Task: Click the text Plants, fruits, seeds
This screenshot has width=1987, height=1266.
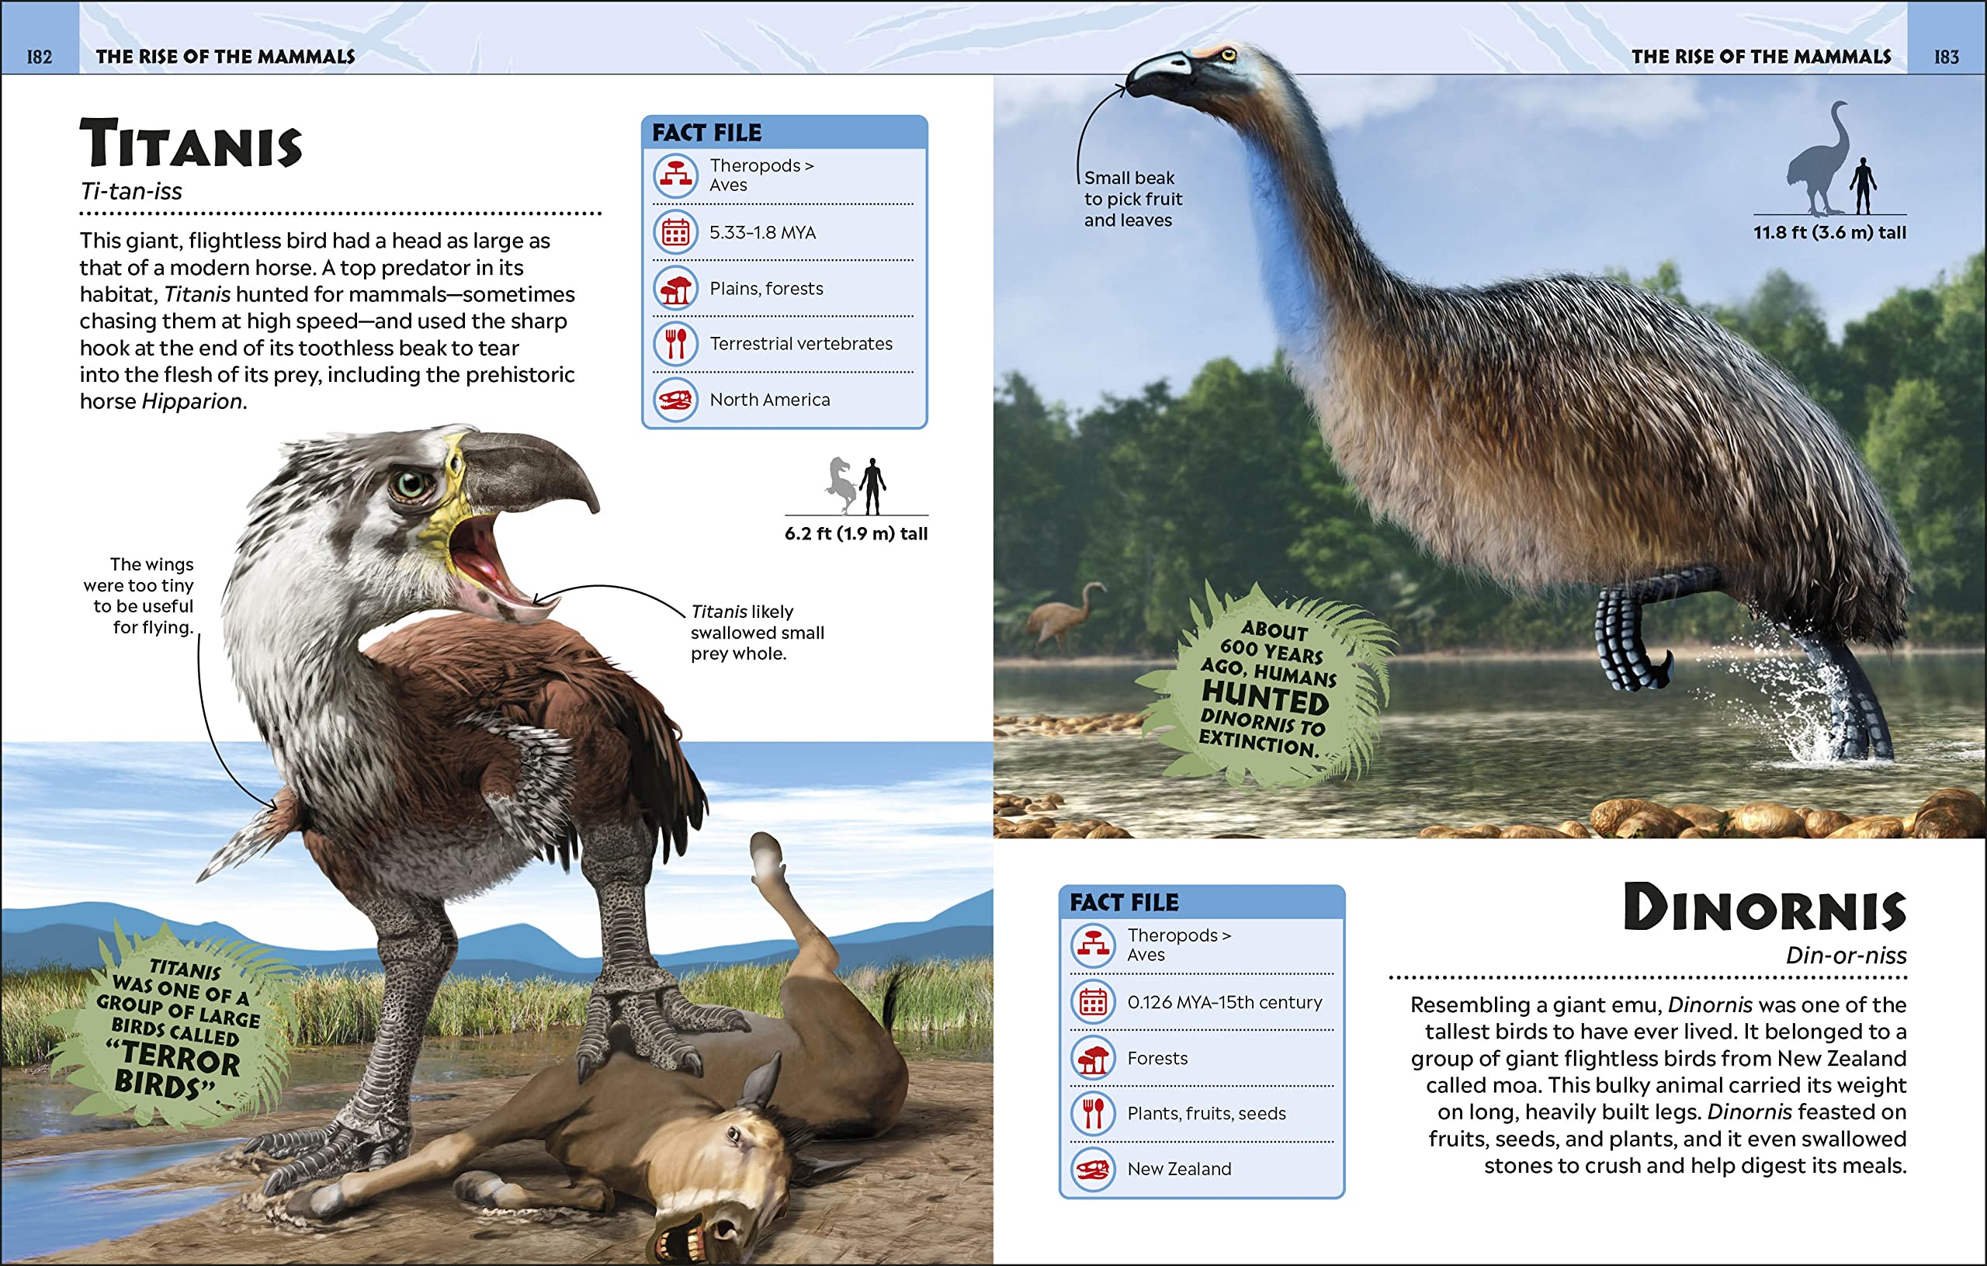Action: [x=1206, y=1113]
